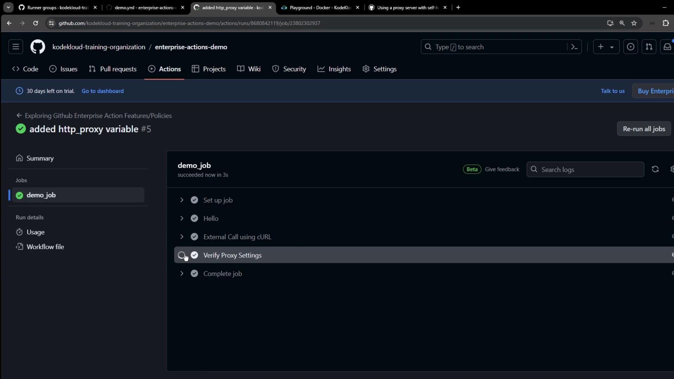Expand the Set up job step
The height and width of the screenshot is (379, 674).
pos(182,200)
